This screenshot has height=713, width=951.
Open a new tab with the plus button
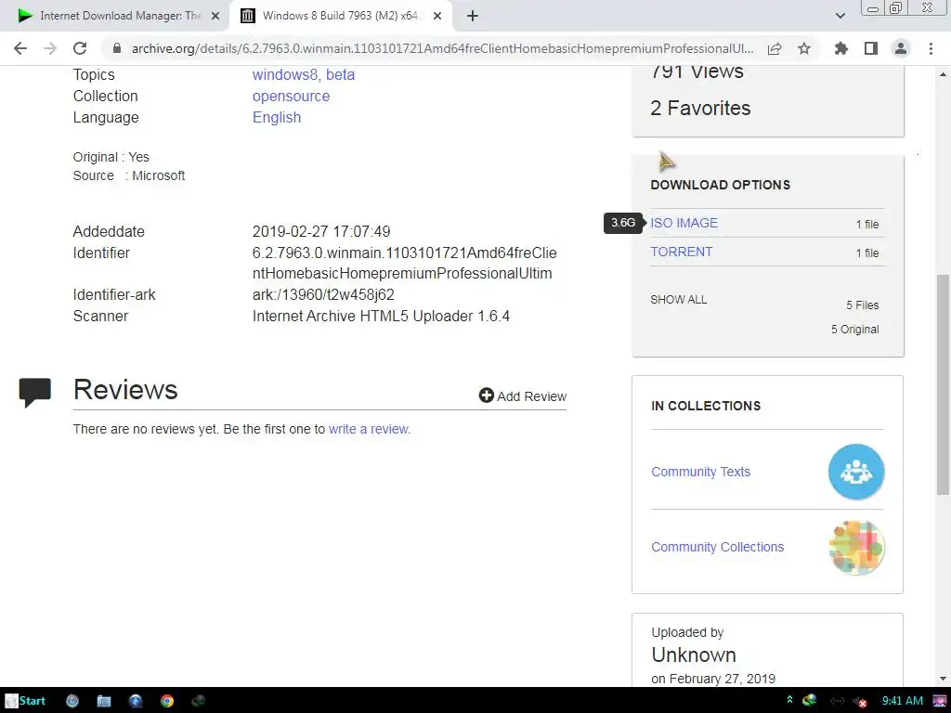[473, 16]
